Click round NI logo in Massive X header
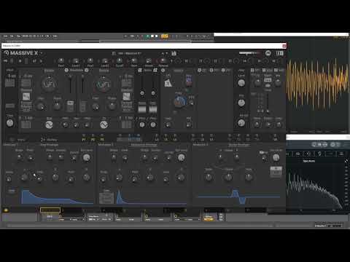 268,53
